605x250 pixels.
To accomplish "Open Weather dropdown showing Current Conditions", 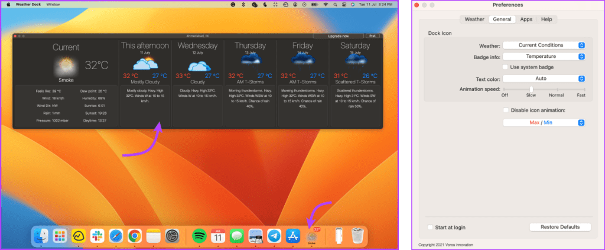I will pos(544,45).
